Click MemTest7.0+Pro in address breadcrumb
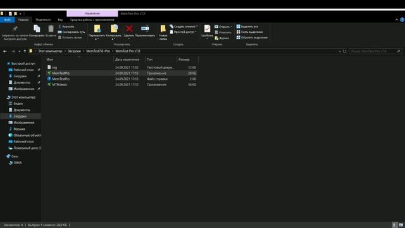This screenshot has height=228, width=405. [98, 51]
